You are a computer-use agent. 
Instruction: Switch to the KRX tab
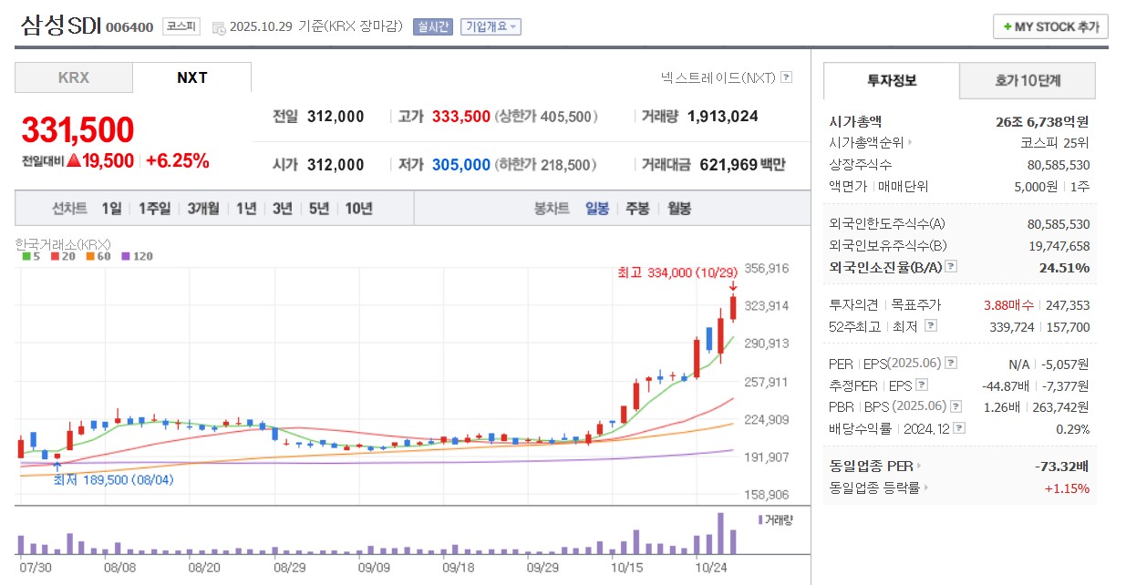point(73,77)
